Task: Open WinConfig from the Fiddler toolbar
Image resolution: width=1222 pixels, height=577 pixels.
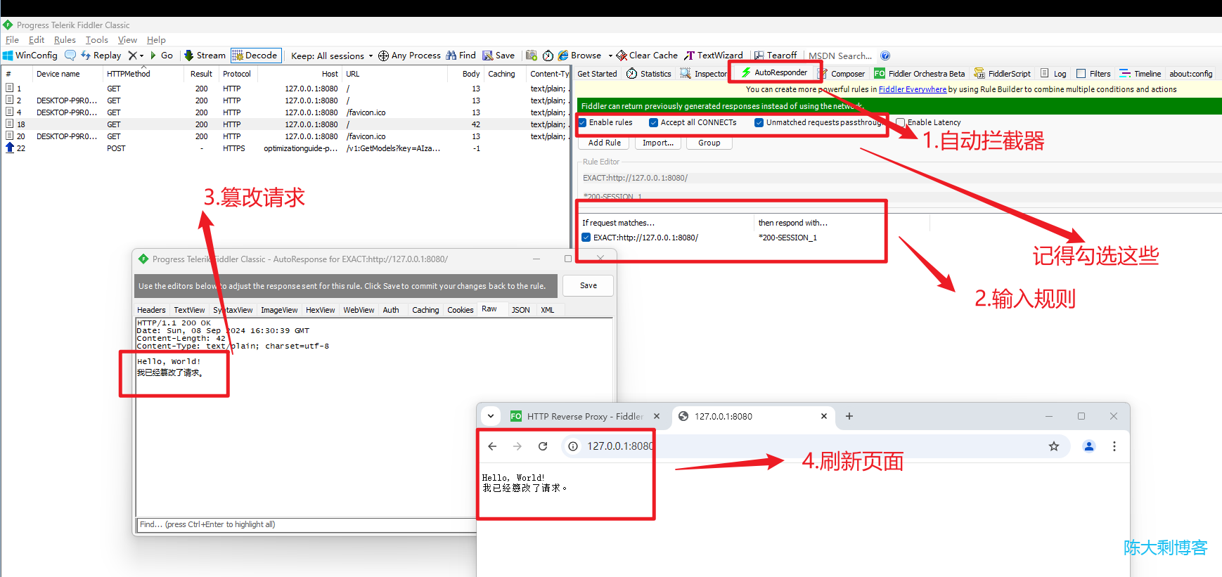Action: (x=30, y=56)
